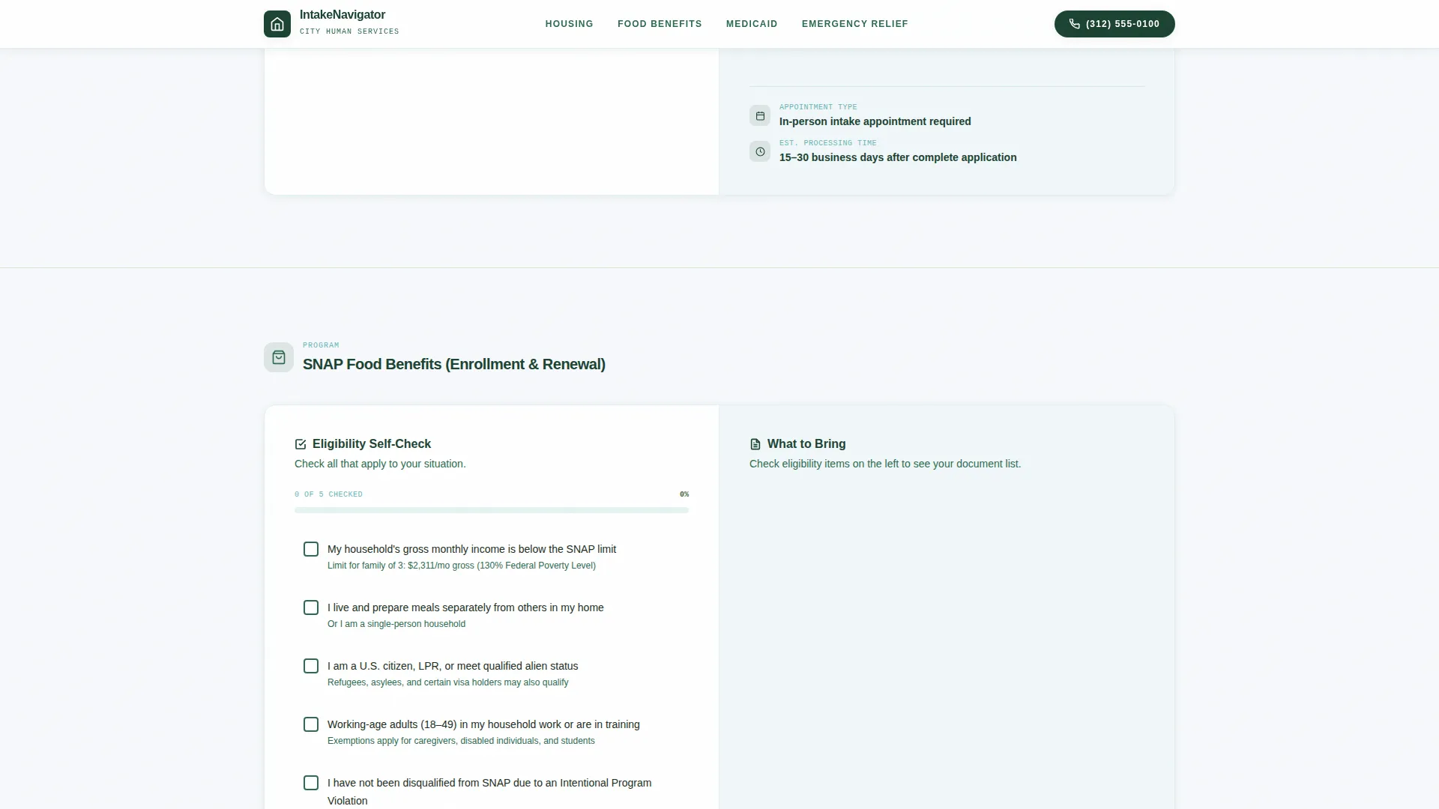This screenshot has height=809, width=1439.
Task: Click 'Exemptions apply for caregivers' note
Action: (x=461, y=741)
